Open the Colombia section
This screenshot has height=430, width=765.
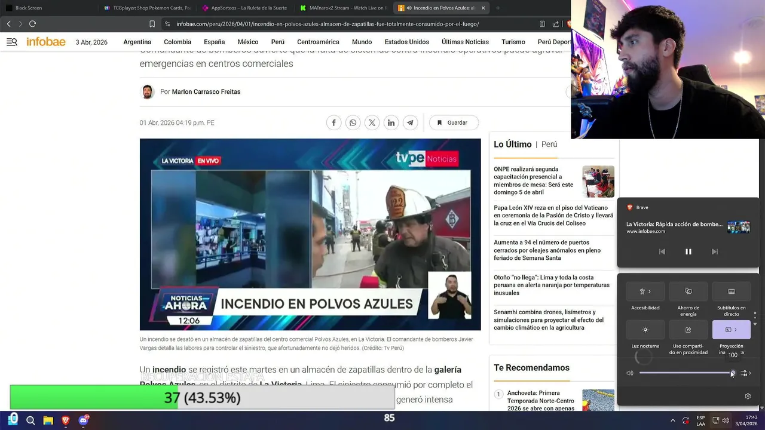(x=178, y=42)
